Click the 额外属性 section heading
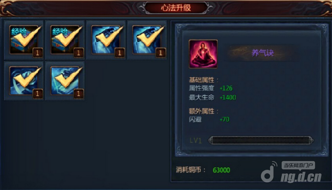The width and height of the screenshot is (332, 190). click(x=202, y=111)
